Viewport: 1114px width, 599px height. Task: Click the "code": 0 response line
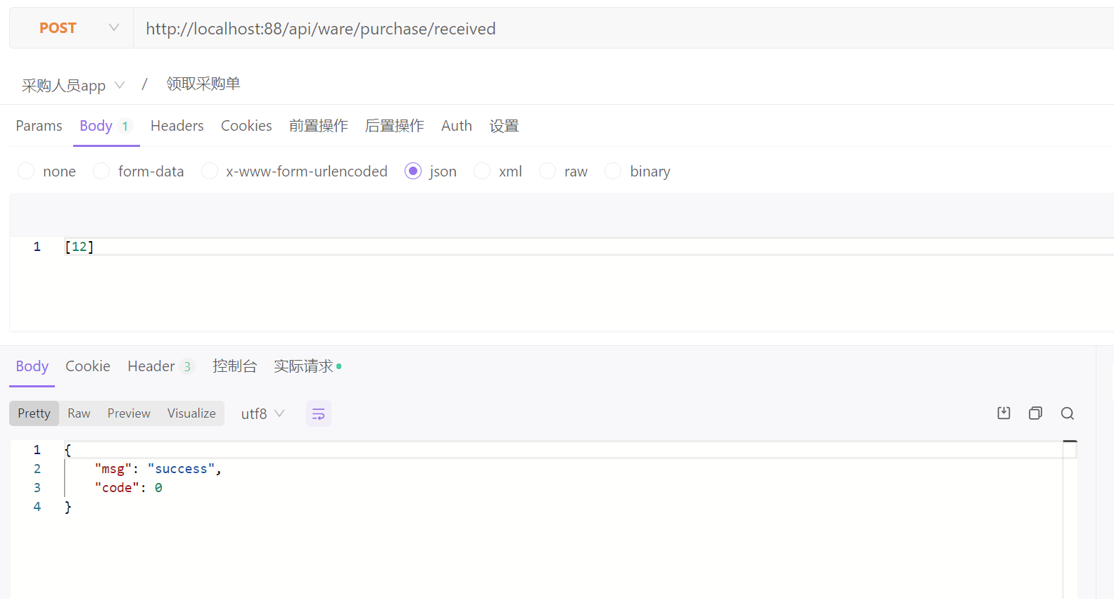click(129, 488)
